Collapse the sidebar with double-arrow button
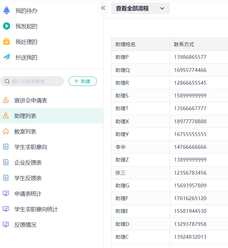Viewport: 228px width, 248px height. (x=103, y=8)
